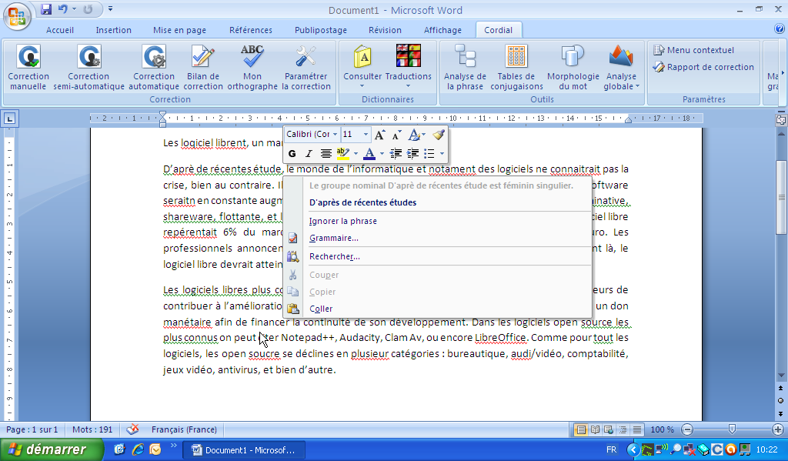This screenshot has height=461, width=788.
Task: Switch to Print Layout view
Action: (580, 430)
